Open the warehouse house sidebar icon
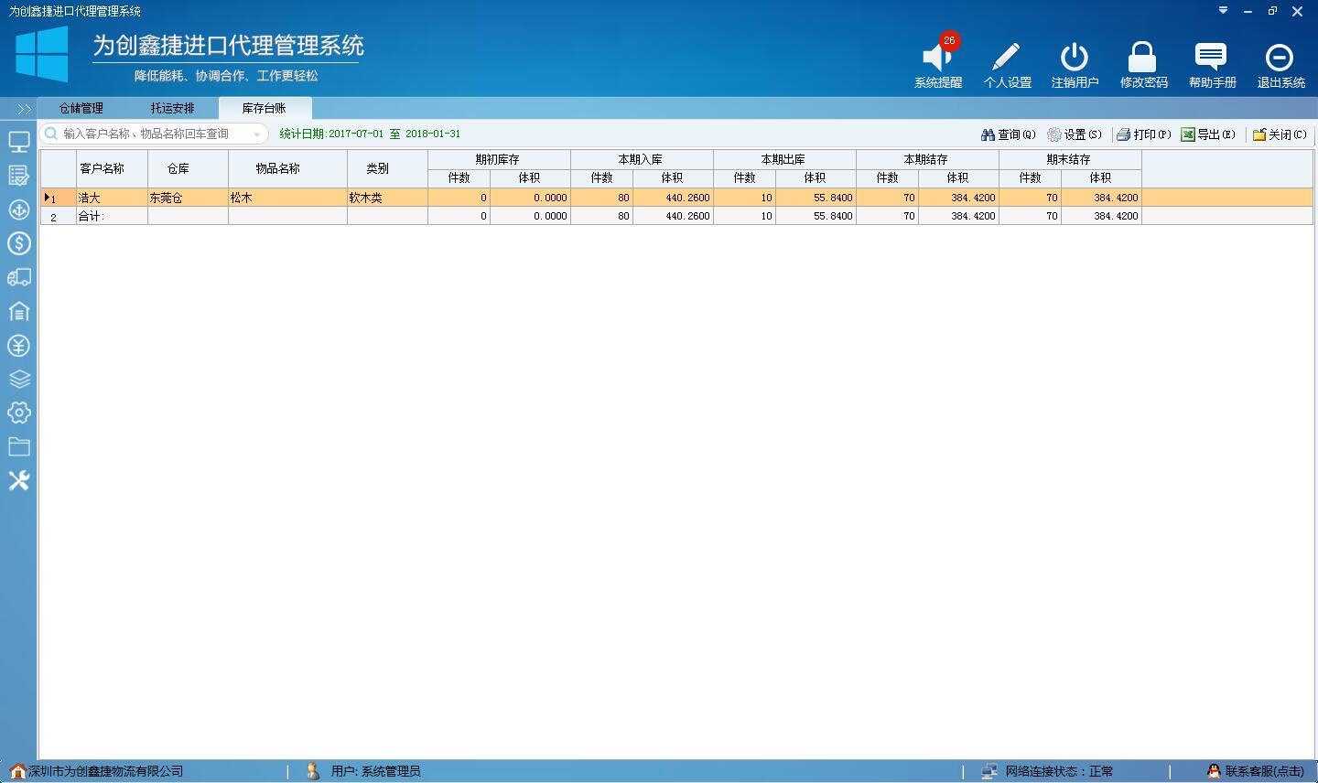 19,311
